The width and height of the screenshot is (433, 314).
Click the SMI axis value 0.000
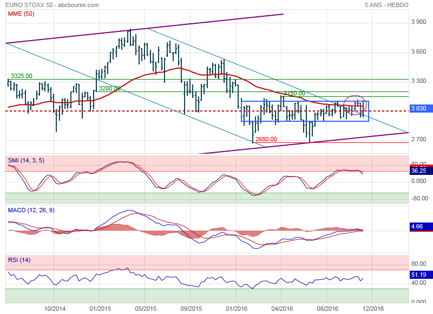(418, 181)
